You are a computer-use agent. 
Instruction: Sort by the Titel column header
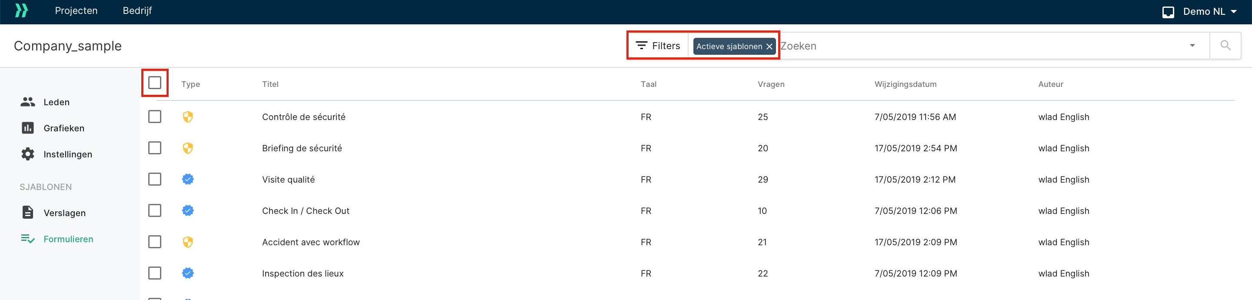270,84
